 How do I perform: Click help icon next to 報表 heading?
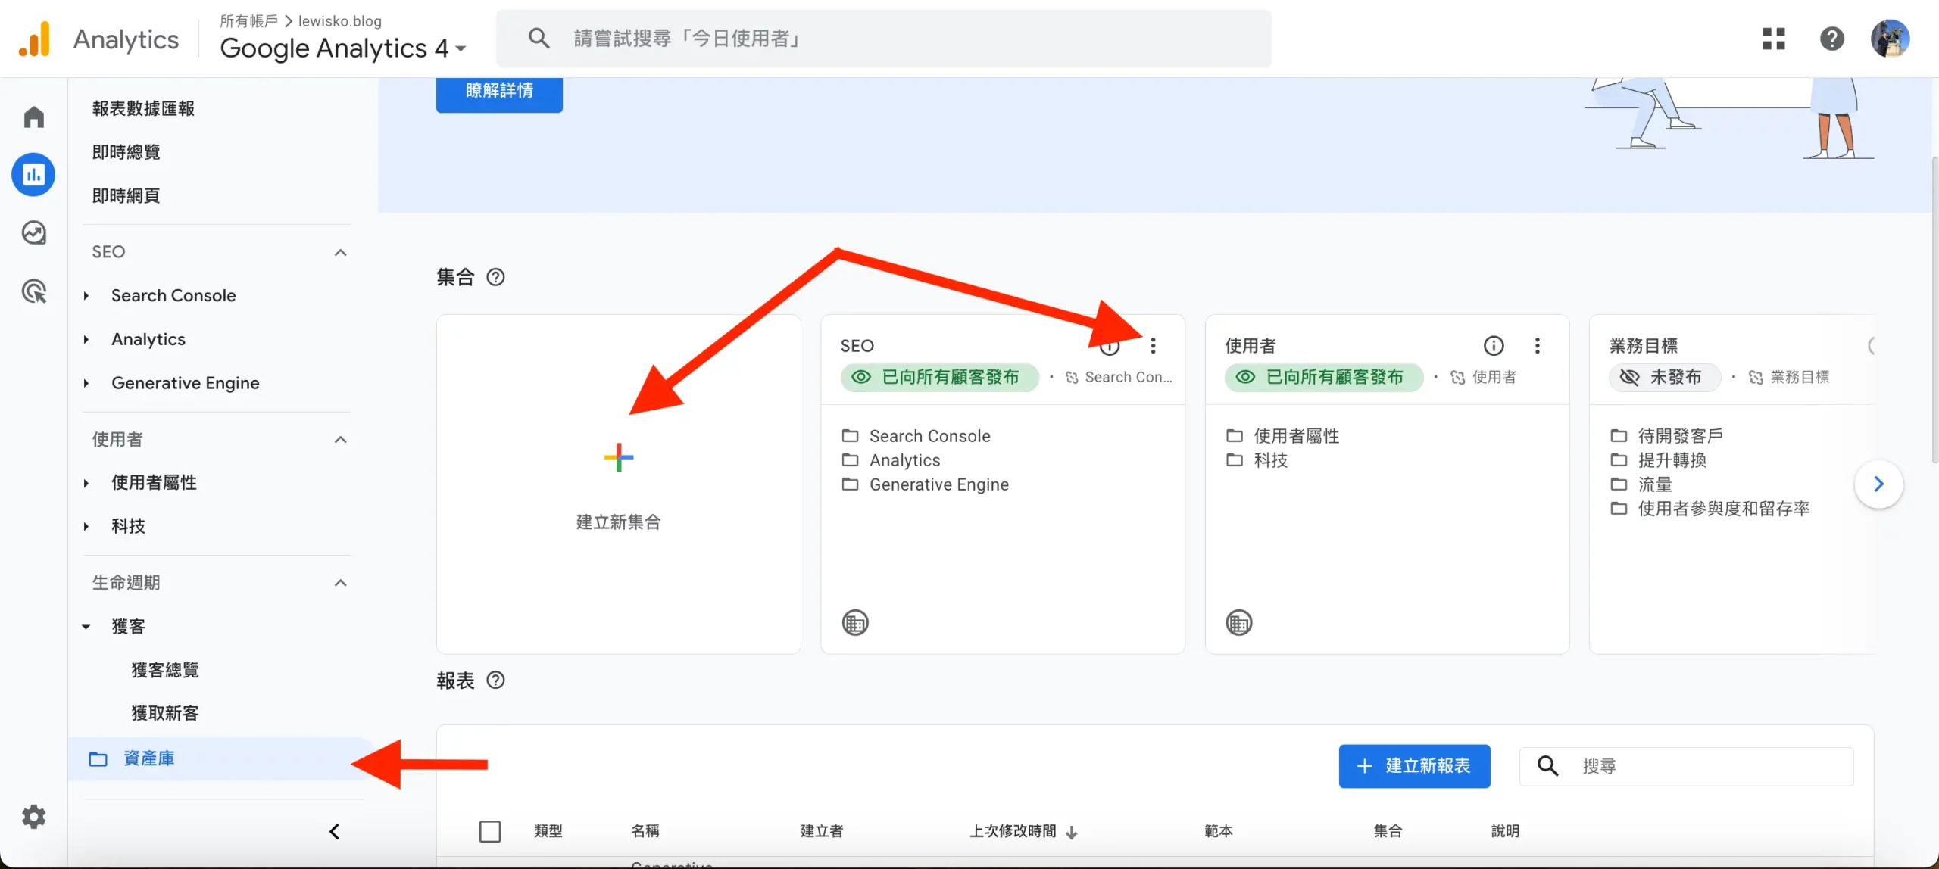[x=495, y=680]
